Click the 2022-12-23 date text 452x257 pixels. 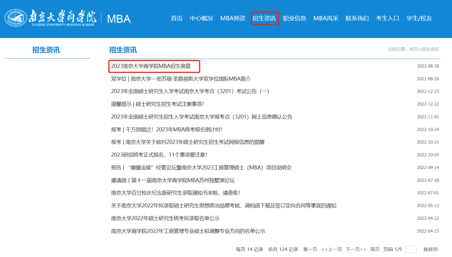(428, 91)
